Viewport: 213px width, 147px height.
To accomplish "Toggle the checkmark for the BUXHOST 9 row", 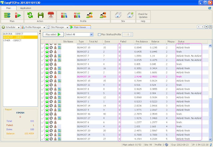I will (43, 110).
